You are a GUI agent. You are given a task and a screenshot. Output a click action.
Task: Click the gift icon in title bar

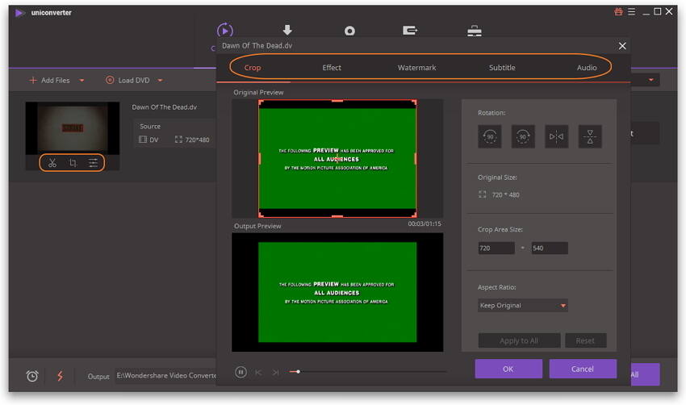(x=618, y=12)
